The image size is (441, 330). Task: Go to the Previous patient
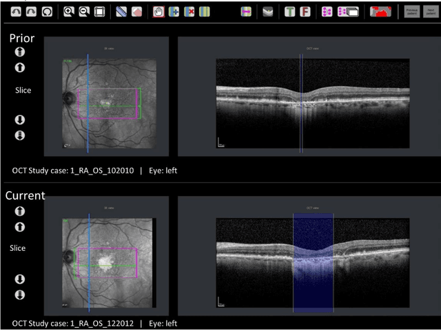point(412,12)
